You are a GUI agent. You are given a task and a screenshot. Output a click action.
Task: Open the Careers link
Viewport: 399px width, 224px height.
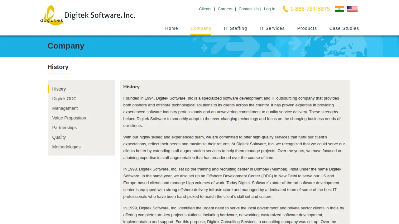pyautogui.click(x=225, y=9)
